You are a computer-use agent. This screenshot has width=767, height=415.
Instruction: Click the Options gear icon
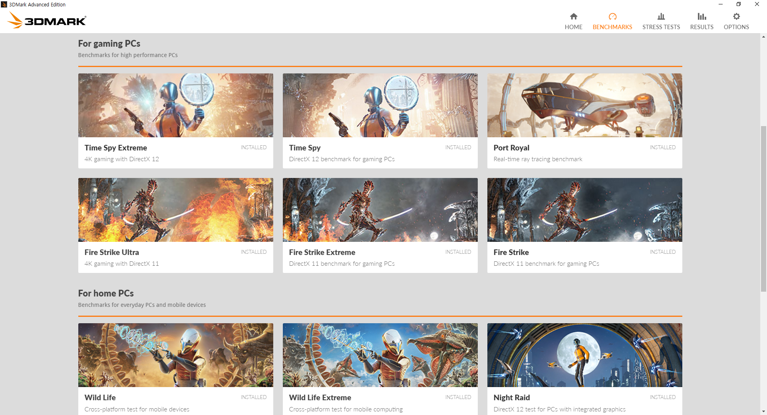pyautogui.click(x=736, y=16)
